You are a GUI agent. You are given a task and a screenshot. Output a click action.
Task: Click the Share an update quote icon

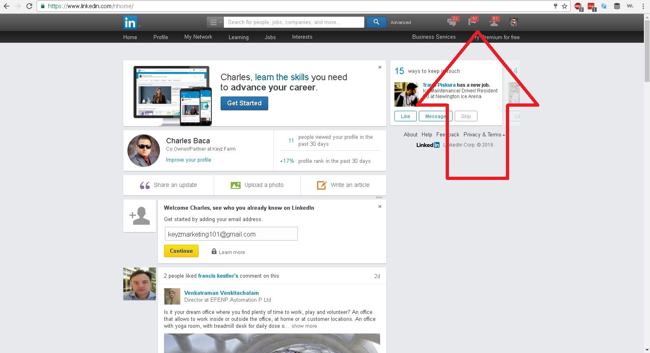(x=145, y=185)
